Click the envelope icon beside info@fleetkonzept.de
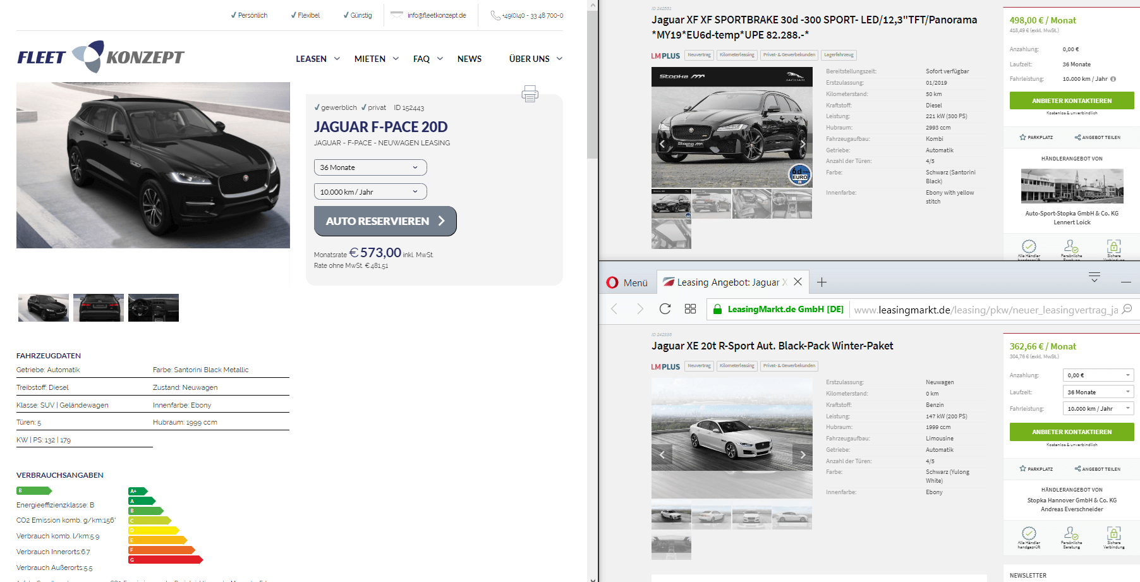This screenshot has height=582, width=1140. (x=397, y=15)
